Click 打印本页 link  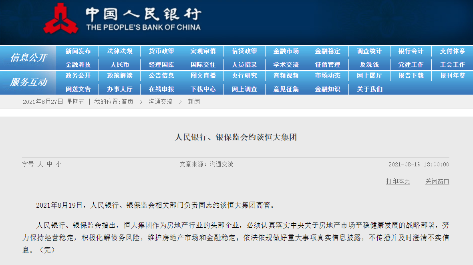click(398, 181)
